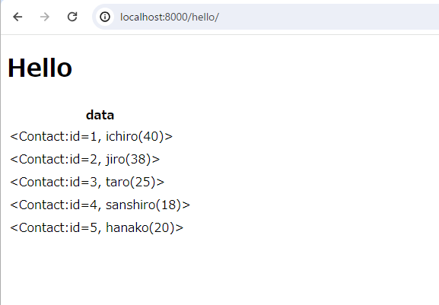Click the word Contact in first row

[x=43, y=137]
